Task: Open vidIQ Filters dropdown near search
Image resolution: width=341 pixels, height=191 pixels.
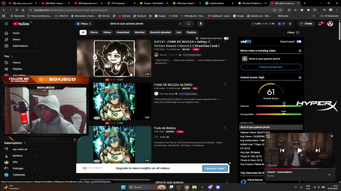Action: click(x=84, y=24)
